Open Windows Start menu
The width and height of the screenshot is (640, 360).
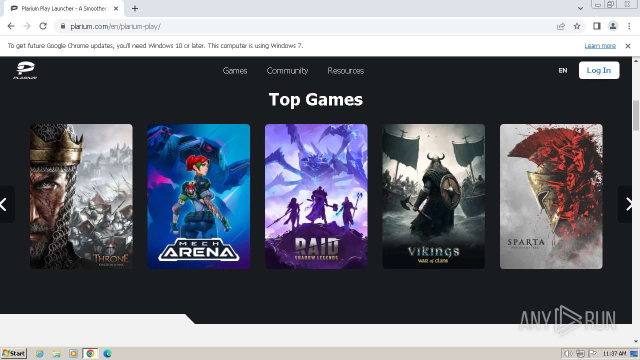click(x=13, y=353)
